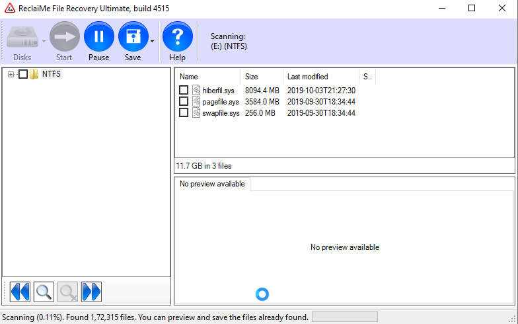Click the NTFS folder icon in tree
The image size is (518, 324).
click(x=34, y=74)
